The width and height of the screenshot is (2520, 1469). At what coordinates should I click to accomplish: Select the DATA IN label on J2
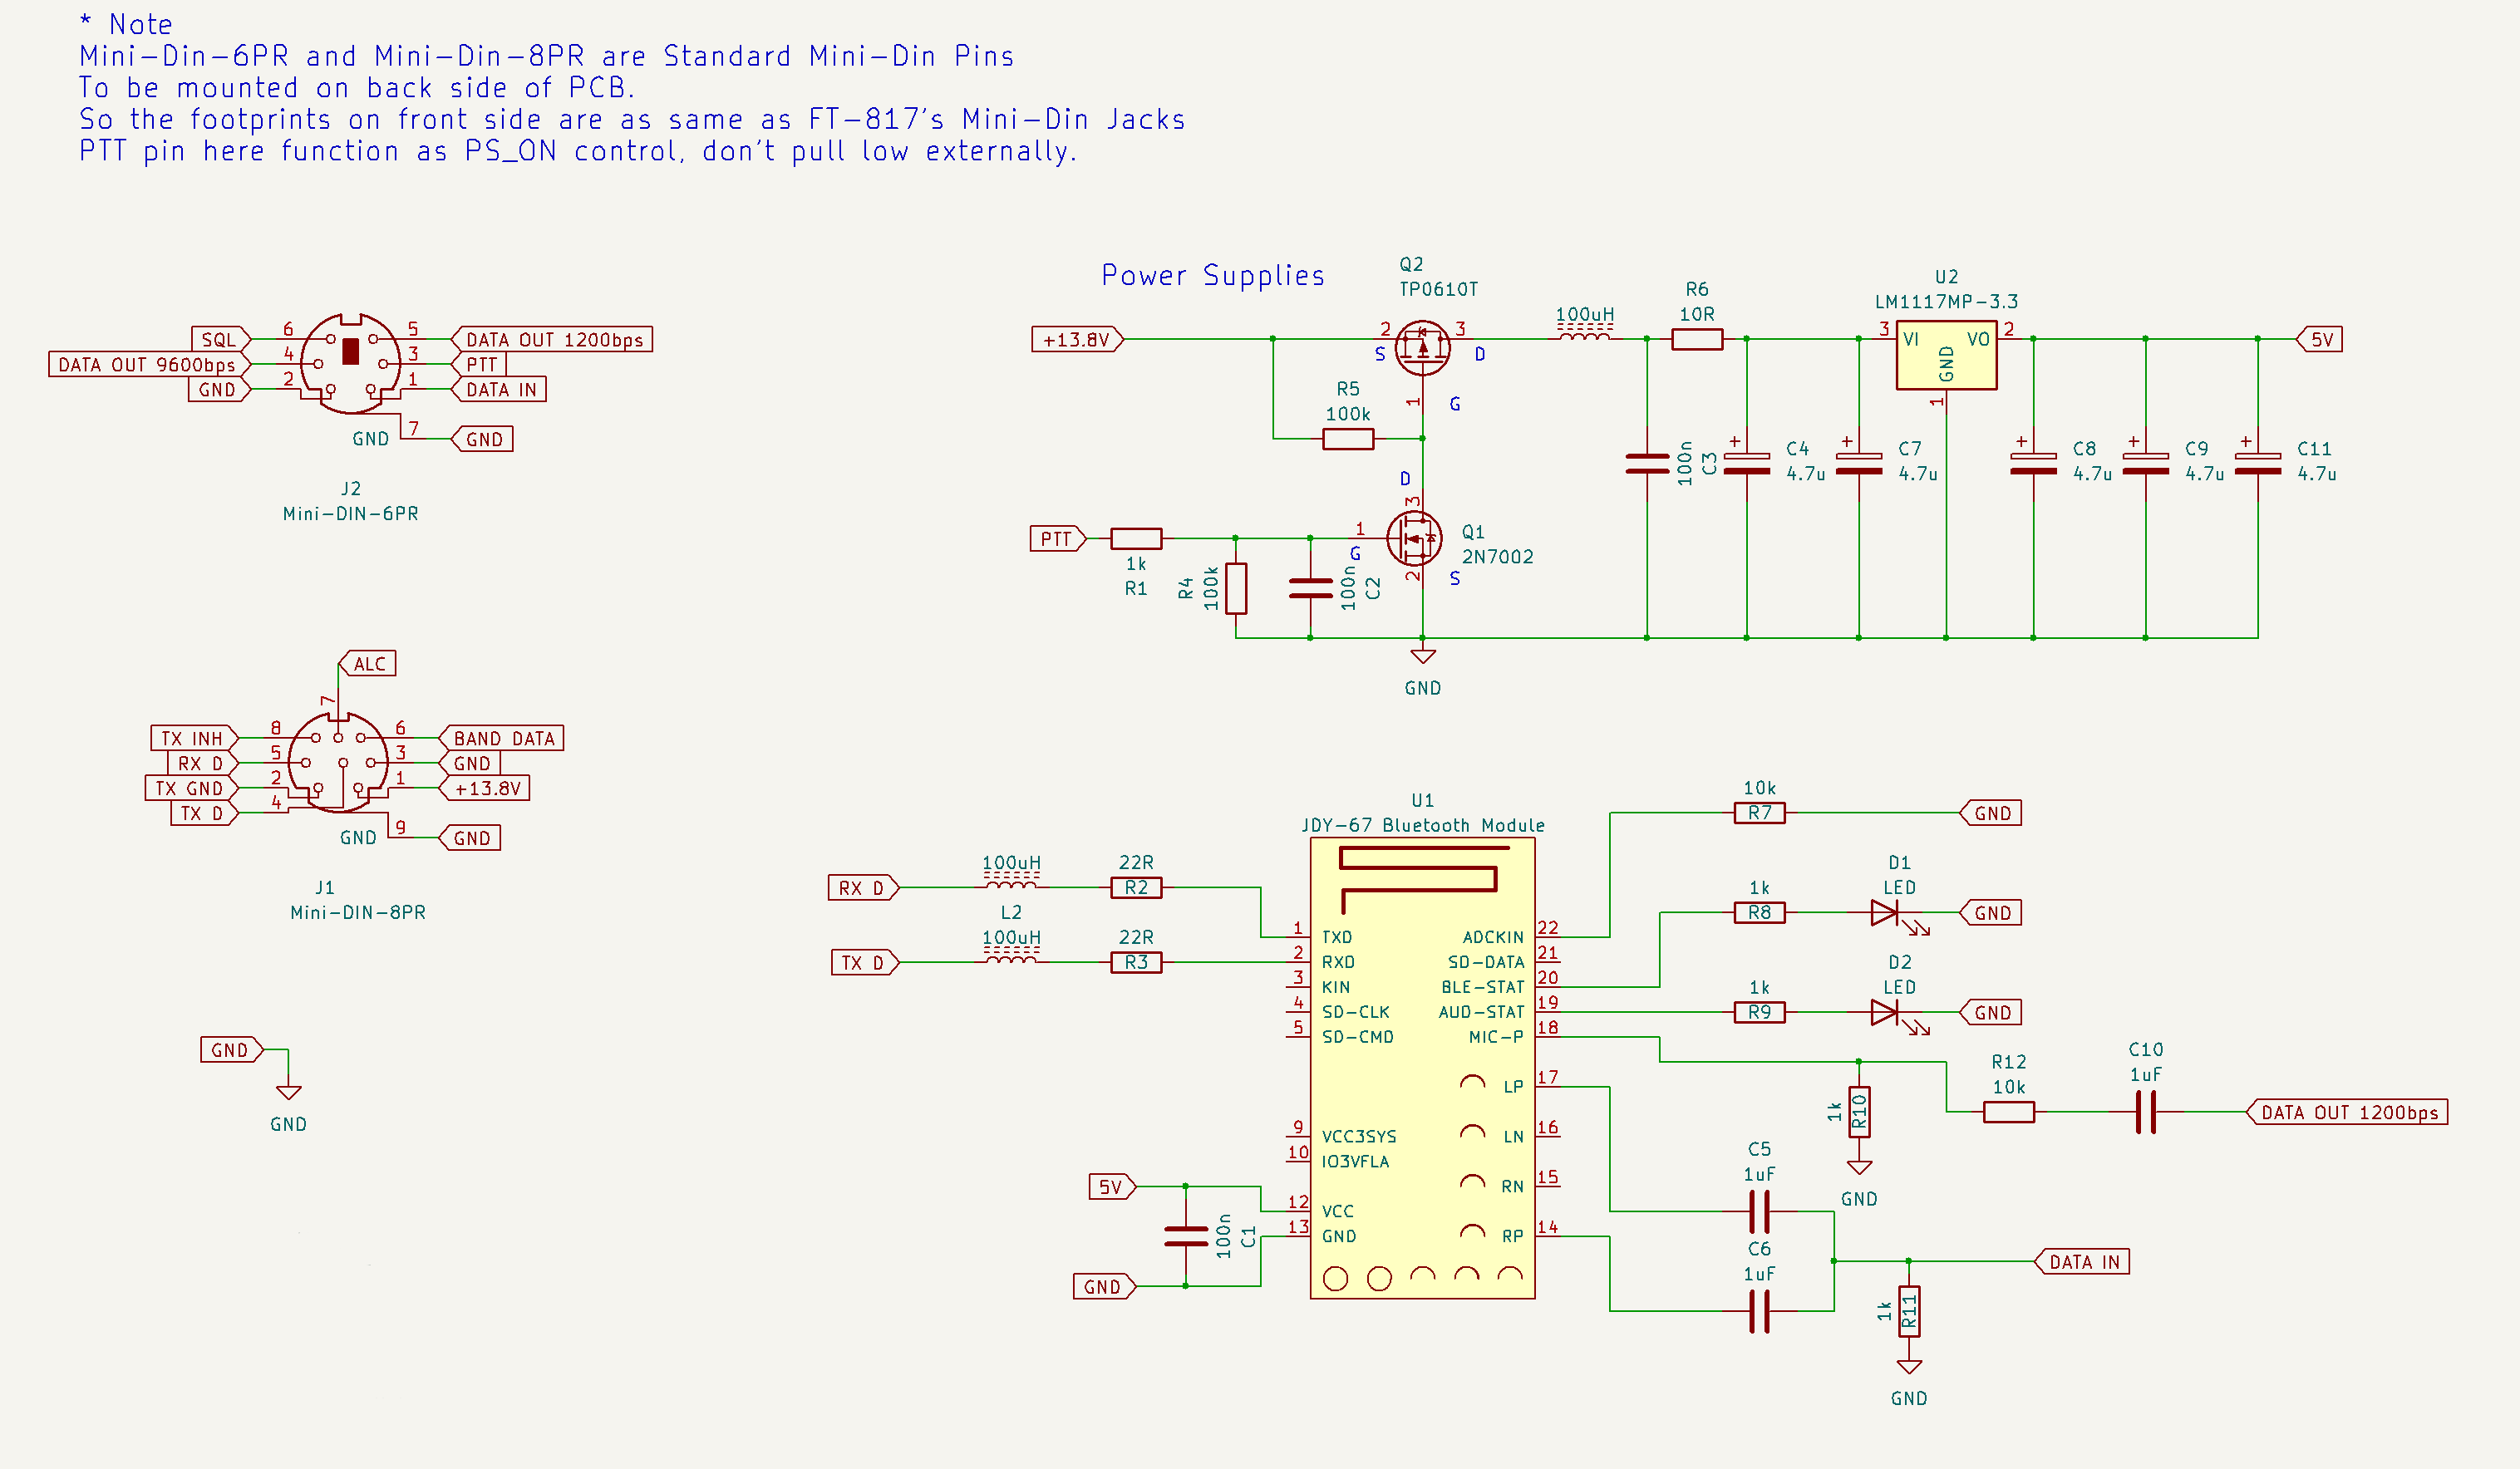pyautogui.click(x=499, y=389)
